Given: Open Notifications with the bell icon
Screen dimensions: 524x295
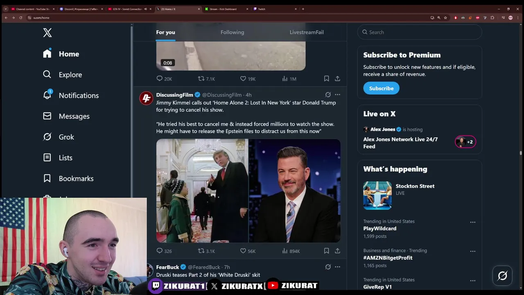Looking at the screenshot, I should point(71,95).
